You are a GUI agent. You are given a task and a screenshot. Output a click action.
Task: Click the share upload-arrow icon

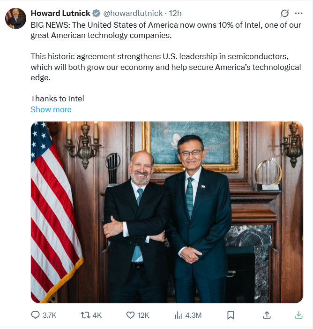tap(267, 315)
